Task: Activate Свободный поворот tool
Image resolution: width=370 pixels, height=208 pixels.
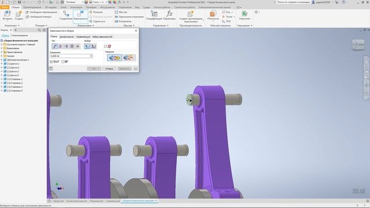Action: point(38,17)
